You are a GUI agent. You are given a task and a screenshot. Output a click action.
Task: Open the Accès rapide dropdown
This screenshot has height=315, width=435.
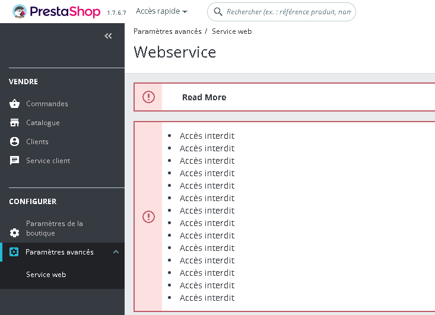click(x=161, y=11)
